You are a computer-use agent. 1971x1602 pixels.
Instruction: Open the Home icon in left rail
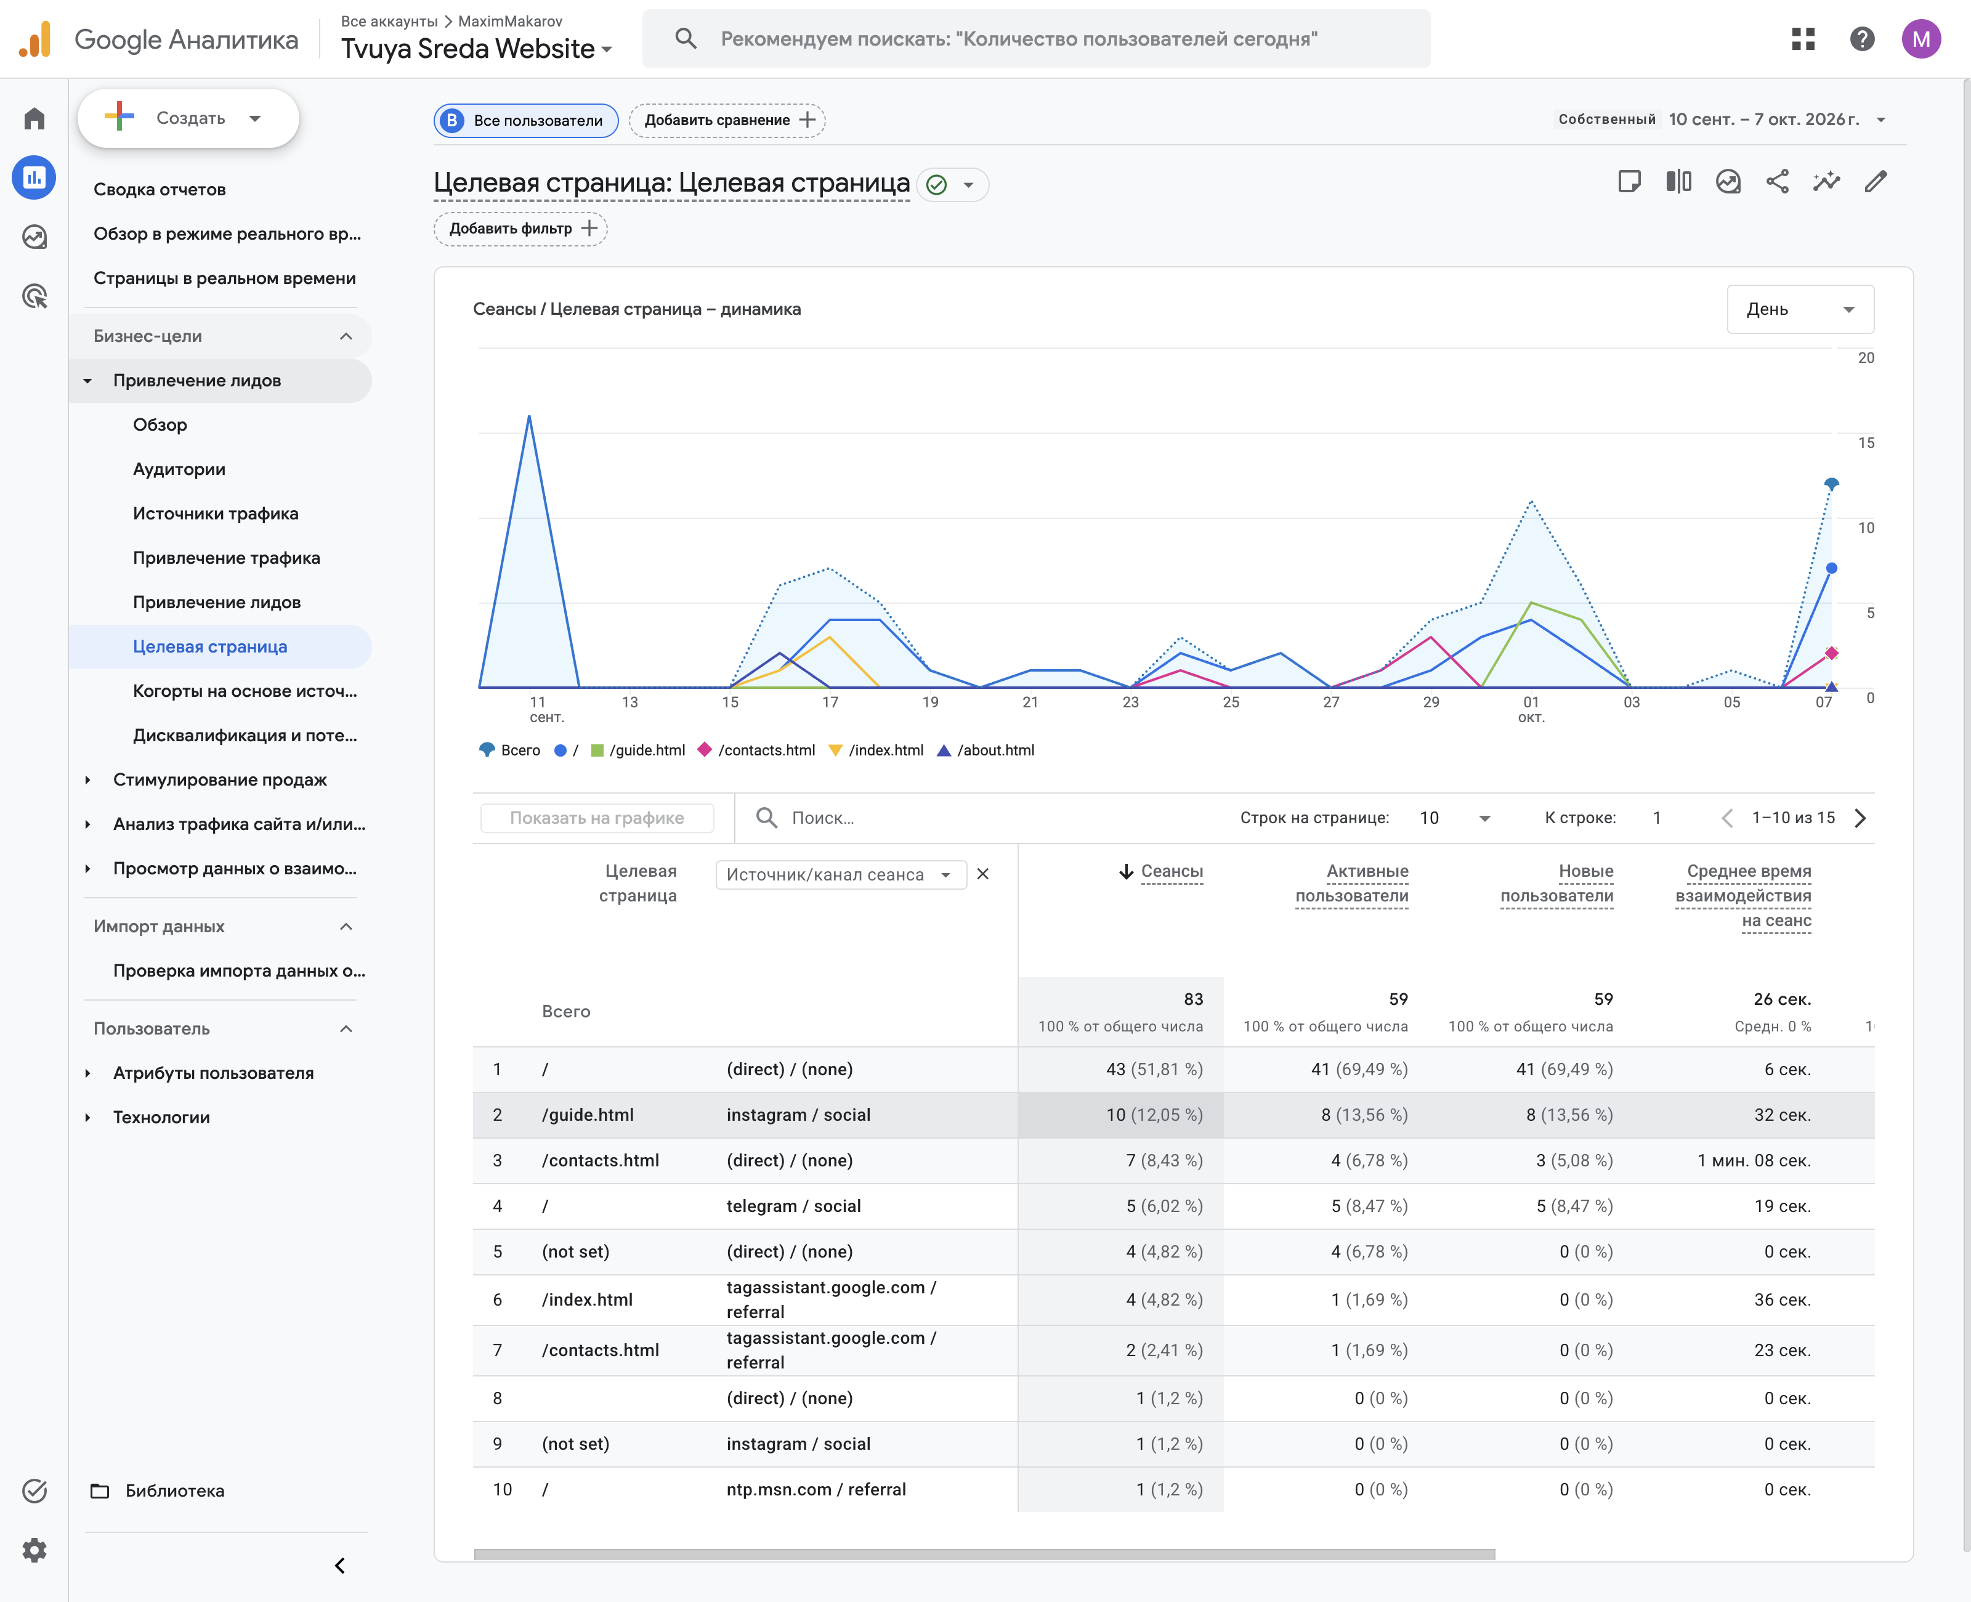pyautogui.click(x=34, y=118)
